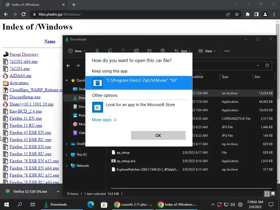This screenshot has height=210, width=280.
Task: Sort listing by Name column link
Action: coord(50,41)
